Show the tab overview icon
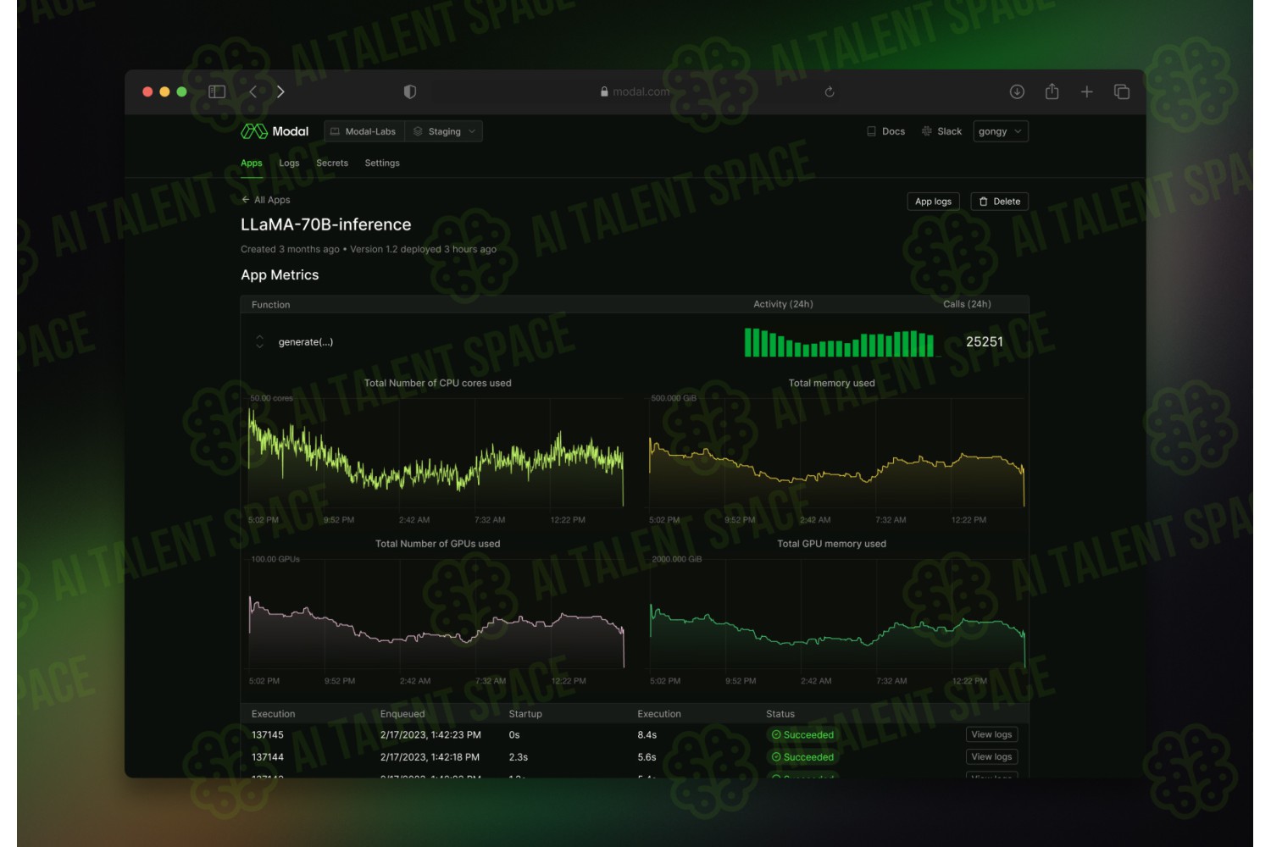This screenshot has width=1271, height=847. coord(1122,91)
